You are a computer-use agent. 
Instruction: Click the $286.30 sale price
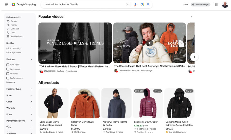coord(138,126)
